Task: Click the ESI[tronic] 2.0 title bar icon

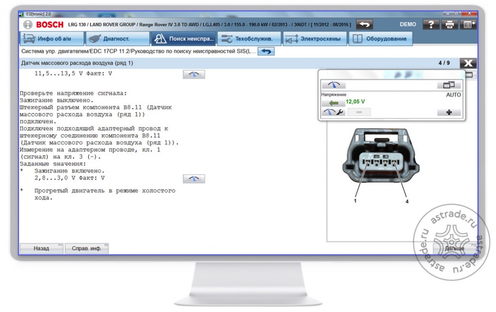Action: pos(21,14)
